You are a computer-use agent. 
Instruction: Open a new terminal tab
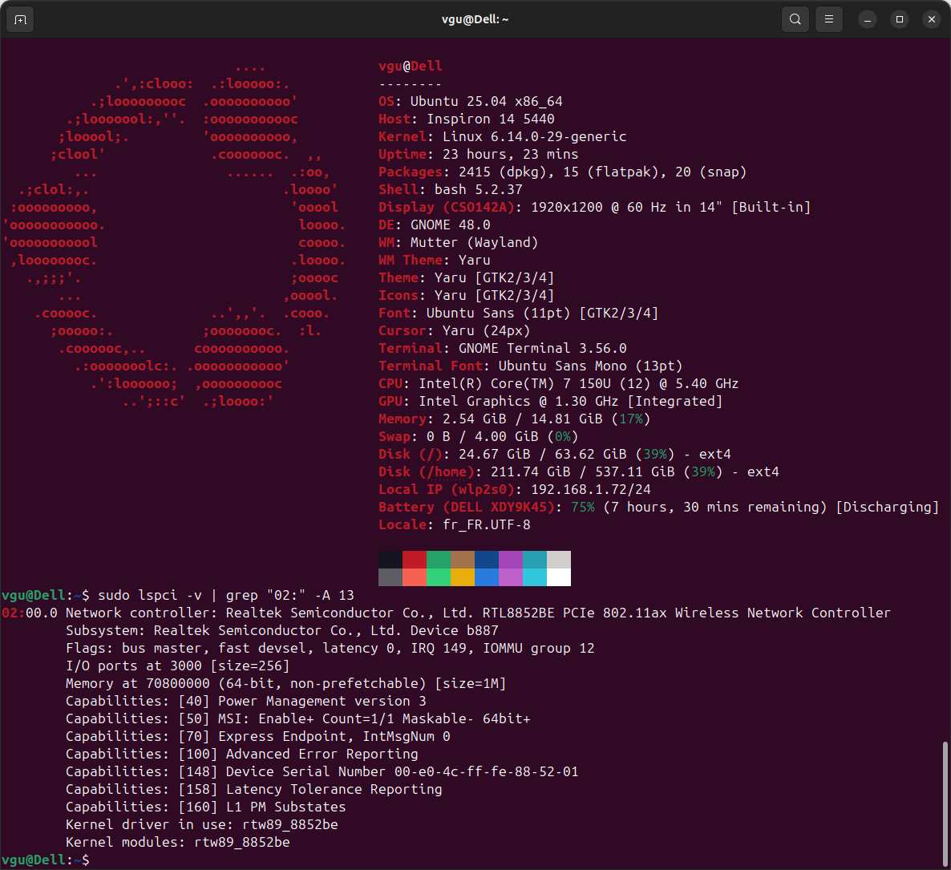point(20,19)
